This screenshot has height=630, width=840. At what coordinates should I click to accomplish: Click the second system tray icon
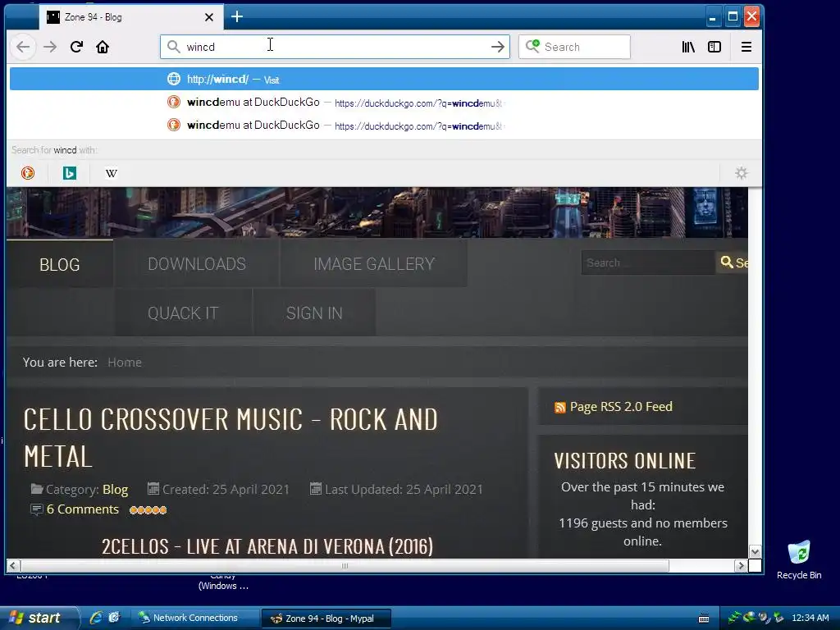point(749,618)
